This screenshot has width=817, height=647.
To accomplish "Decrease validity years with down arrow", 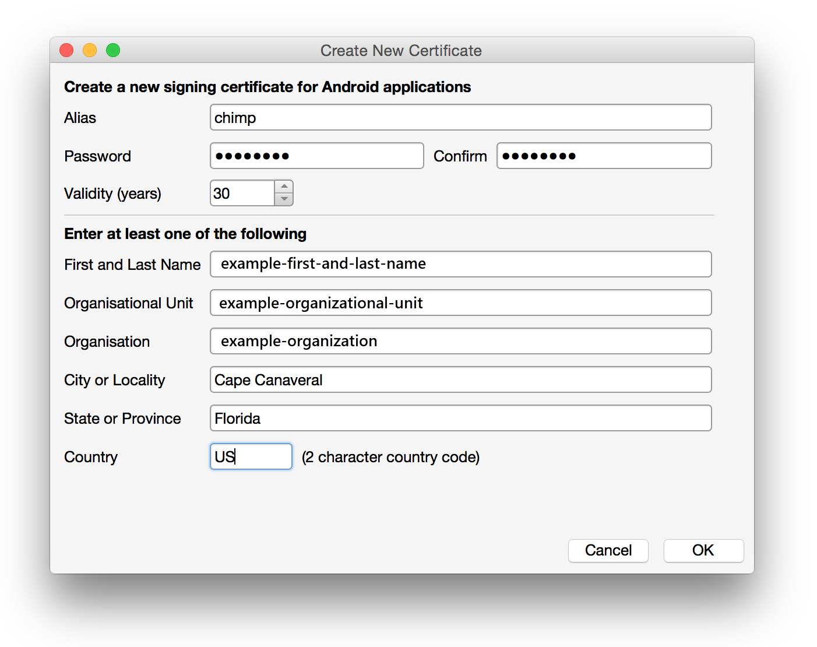I will 284,199.
